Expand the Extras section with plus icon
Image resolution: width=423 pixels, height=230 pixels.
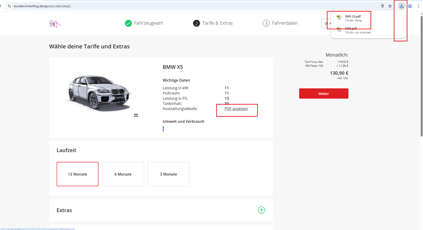(261, 210)
